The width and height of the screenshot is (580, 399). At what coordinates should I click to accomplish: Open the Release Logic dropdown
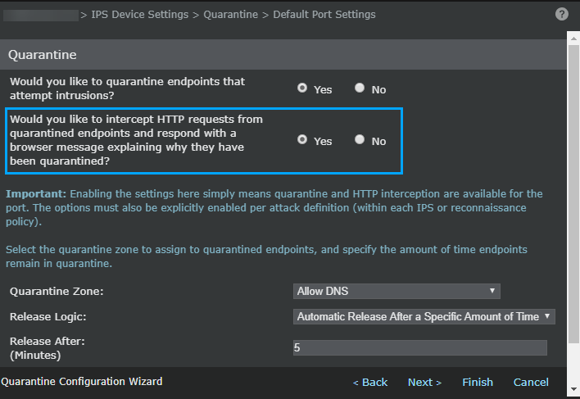[424, 316]
